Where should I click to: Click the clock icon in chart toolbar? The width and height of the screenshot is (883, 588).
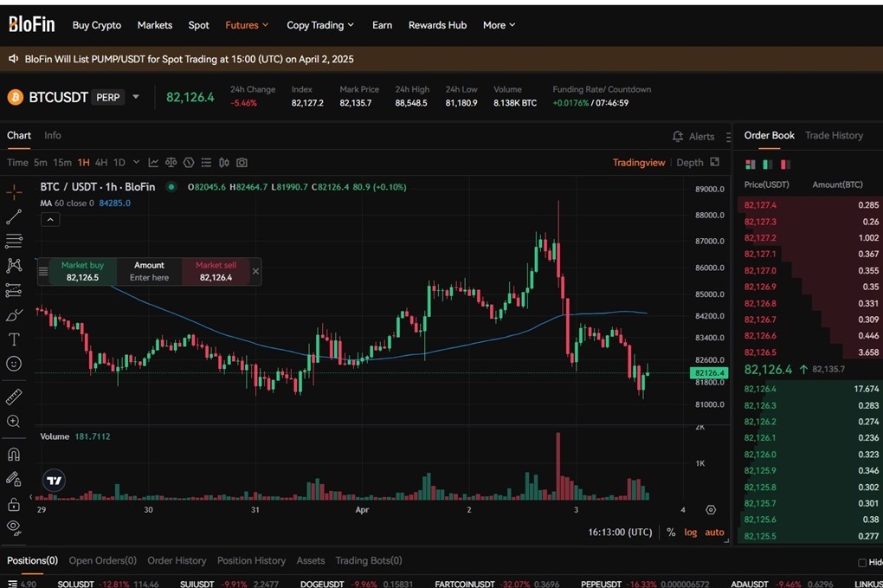[x=189, y=163]
